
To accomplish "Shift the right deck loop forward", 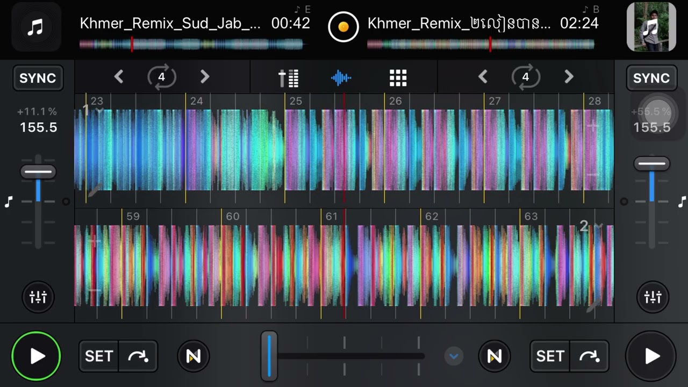I will [569, 77].
